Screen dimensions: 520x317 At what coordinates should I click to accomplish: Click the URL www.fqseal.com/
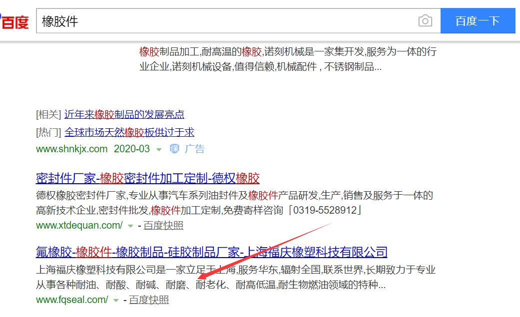(x=72, y=300)
